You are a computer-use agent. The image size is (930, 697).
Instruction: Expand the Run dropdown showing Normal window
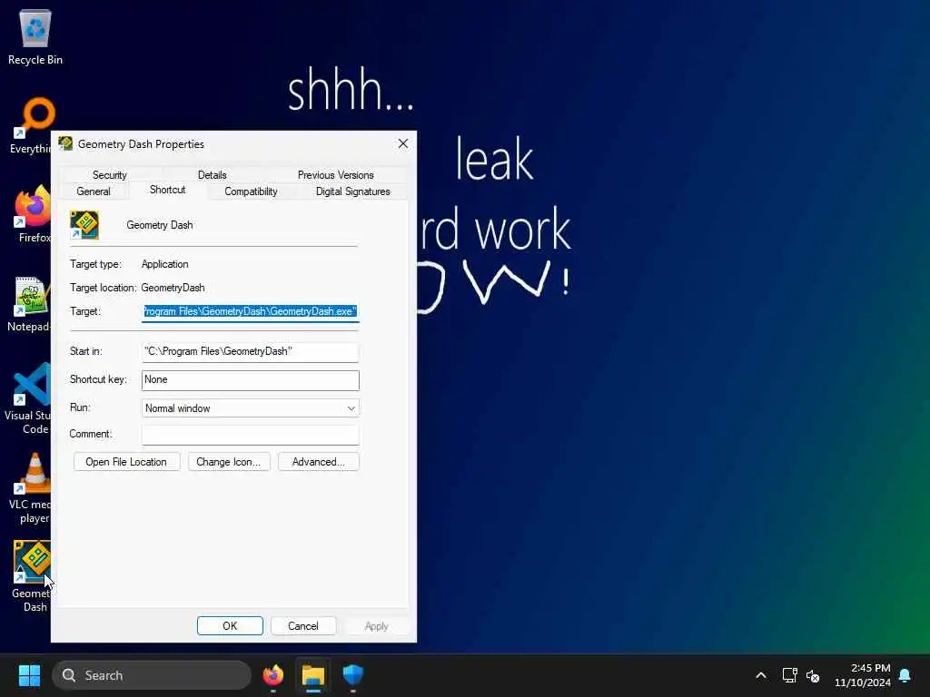click(x=251, y=407)
